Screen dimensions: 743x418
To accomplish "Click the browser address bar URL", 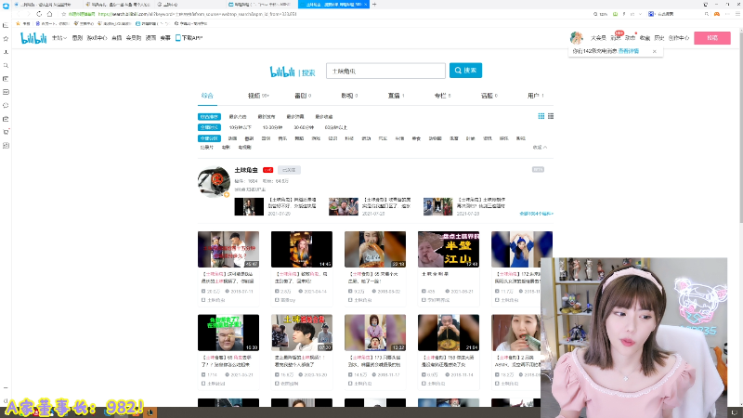I will click(x=197, y=14).
